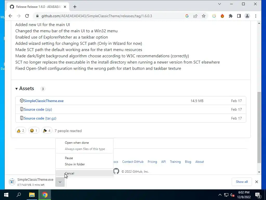Click the scrollbar up arrow
The height and width of the screenshot is (200, 266).
click(x=259, y=23)
